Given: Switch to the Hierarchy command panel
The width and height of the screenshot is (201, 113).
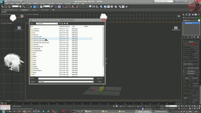Looking at the screenshot, I should pos(190,15).
